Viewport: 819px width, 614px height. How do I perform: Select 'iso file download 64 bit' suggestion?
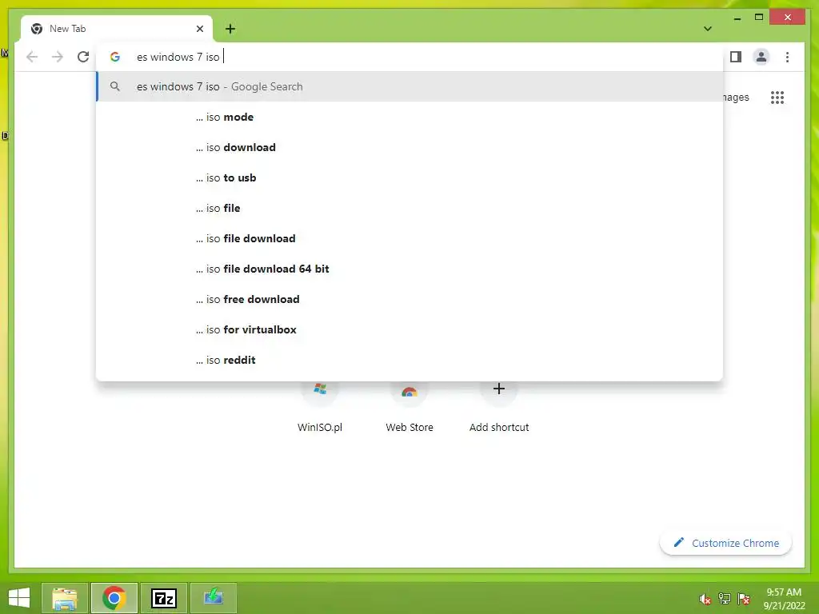click(x=410, y=269)
